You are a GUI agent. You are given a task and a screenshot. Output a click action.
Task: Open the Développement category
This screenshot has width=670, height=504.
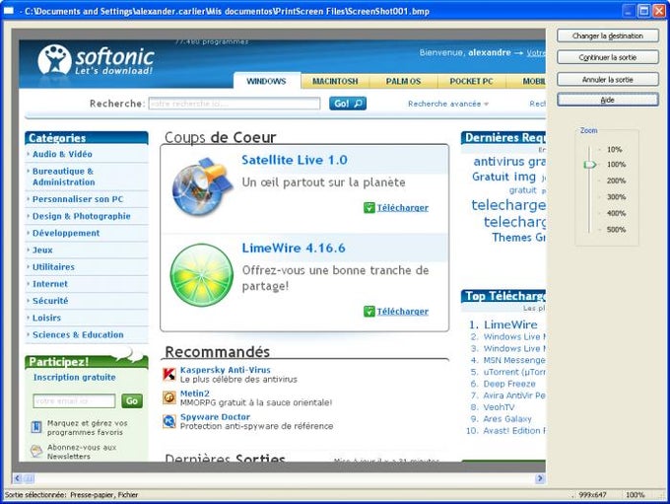tap(66, 233)
